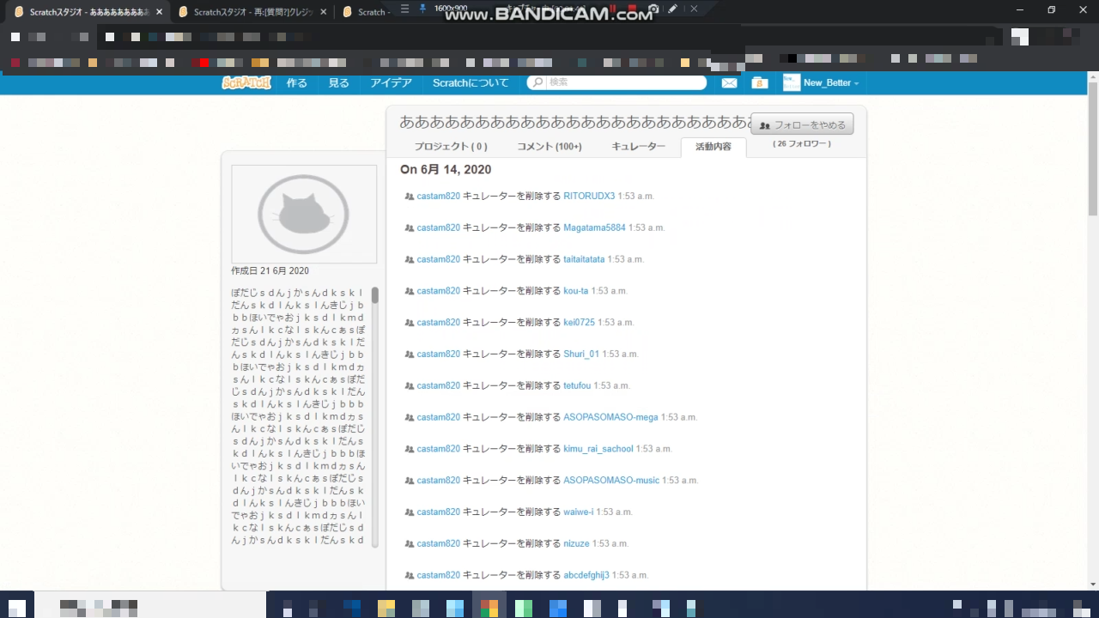Close the first Scratchスタジオ browser tab
The image size is (1099, 618).
(x=159, y=12)
